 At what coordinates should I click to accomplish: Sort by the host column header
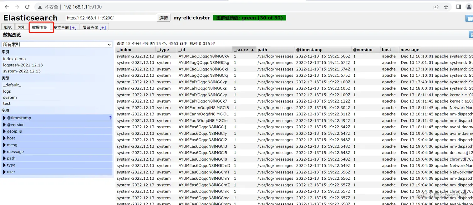pyautogui.click(x=390, y=50)
